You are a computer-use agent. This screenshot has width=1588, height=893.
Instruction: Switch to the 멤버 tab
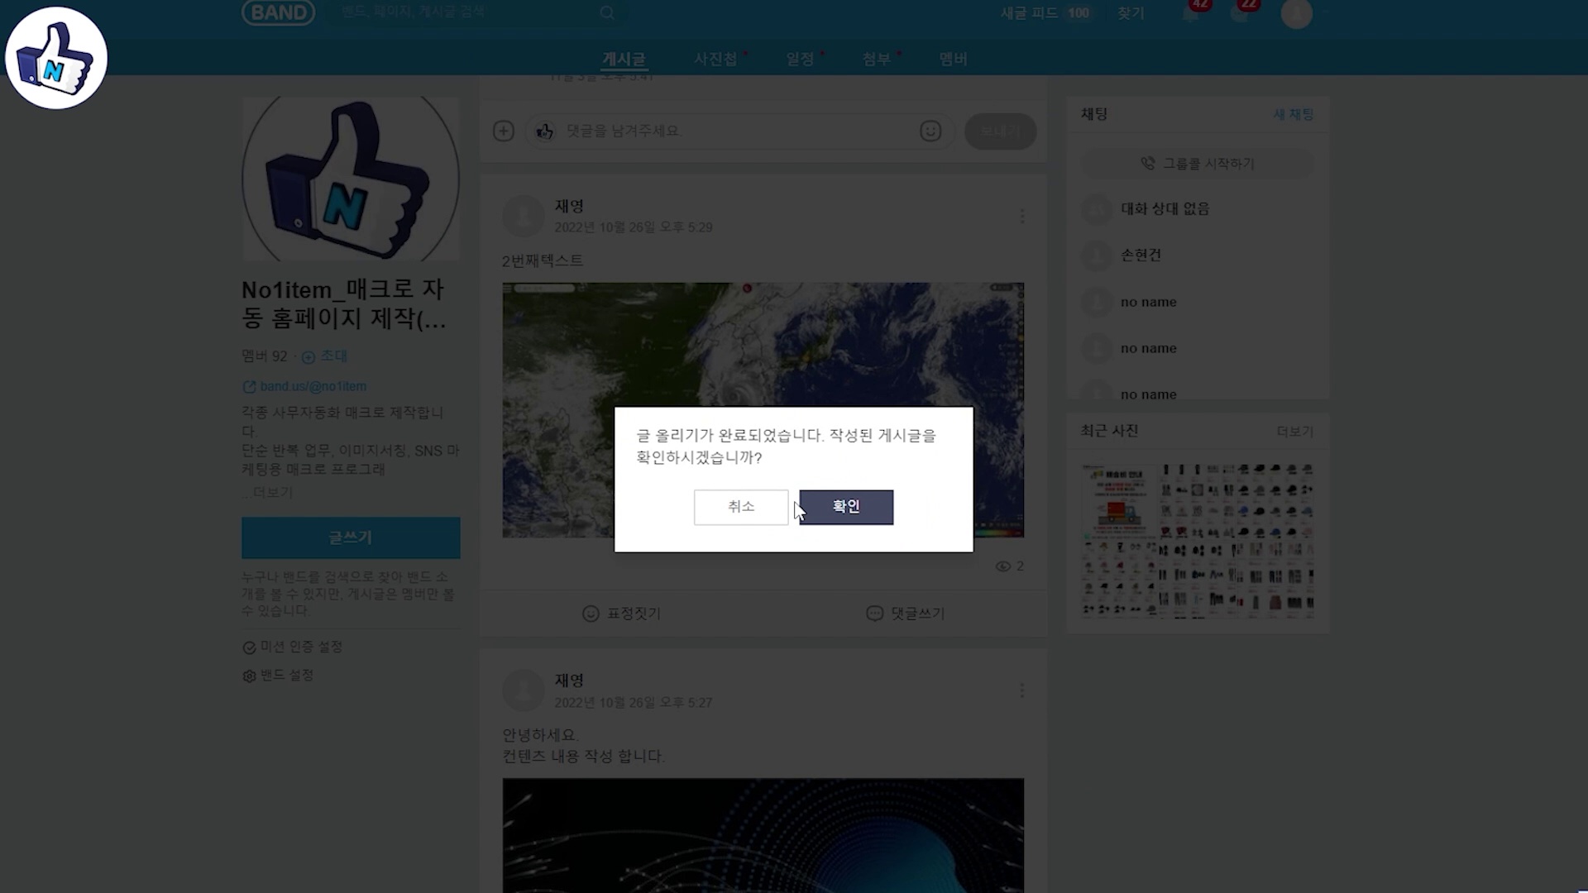(953, 59)
